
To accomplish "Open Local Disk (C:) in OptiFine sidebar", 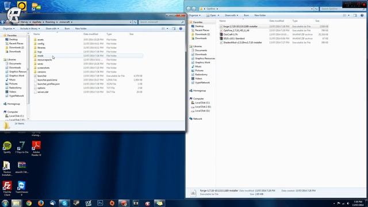I will pyautogui.click(x=202, y=103).
